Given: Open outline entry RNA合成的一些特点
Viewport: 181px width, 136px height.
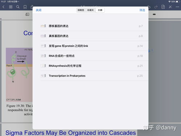Looking at the screenshot, I should [94, 56].
